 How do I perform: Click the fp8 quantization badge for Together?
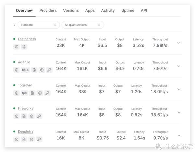click(24, 93)
